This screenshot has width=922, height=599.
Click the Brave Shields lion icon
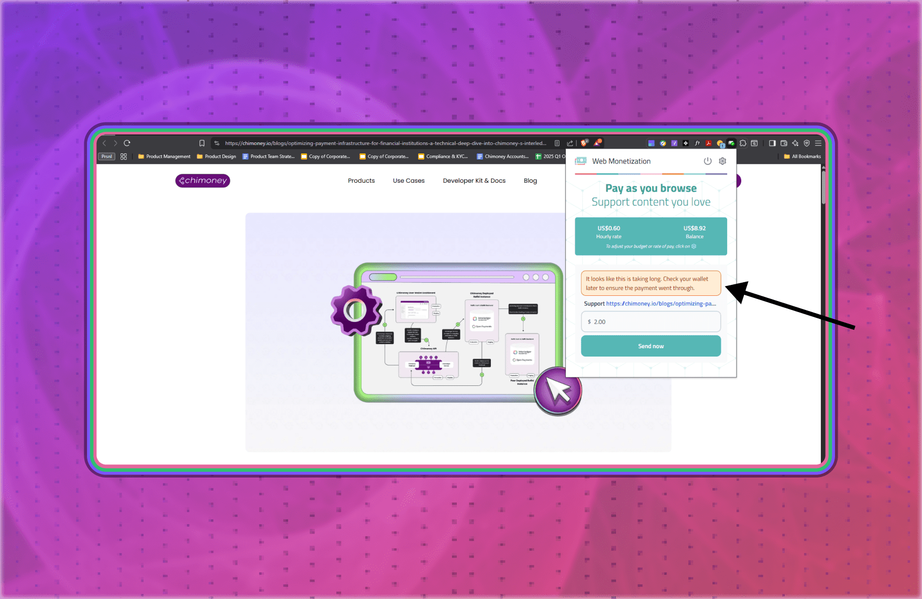(584, 143)
